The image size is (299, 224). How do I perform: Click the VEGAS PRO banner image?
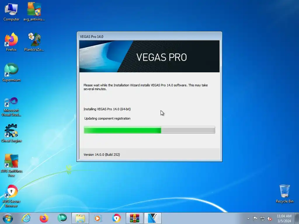[149, 56]
